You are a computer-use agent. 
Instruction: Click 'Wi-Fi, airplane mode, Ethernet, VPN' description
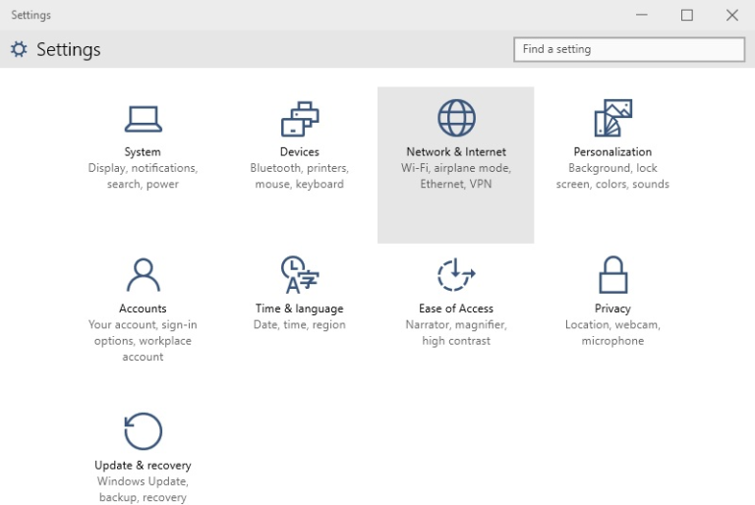pyautogui.click(x=456, y=176)
